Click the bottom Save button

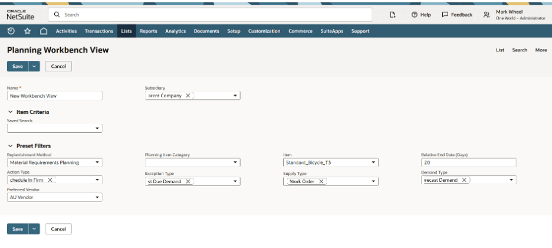tap(18, 229)
